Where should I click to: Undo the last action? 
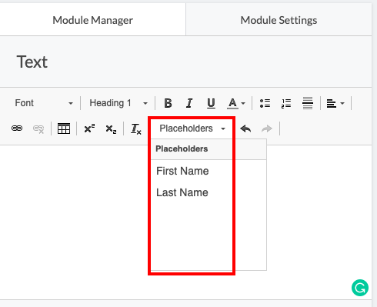(245, 128)
